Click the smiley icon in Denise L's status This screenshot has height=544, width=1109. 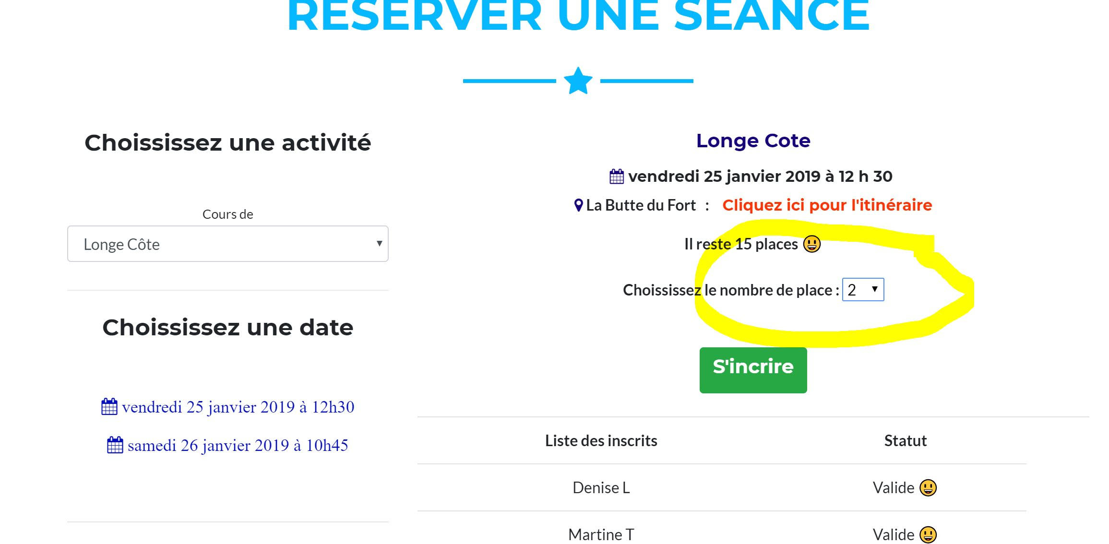928,488
